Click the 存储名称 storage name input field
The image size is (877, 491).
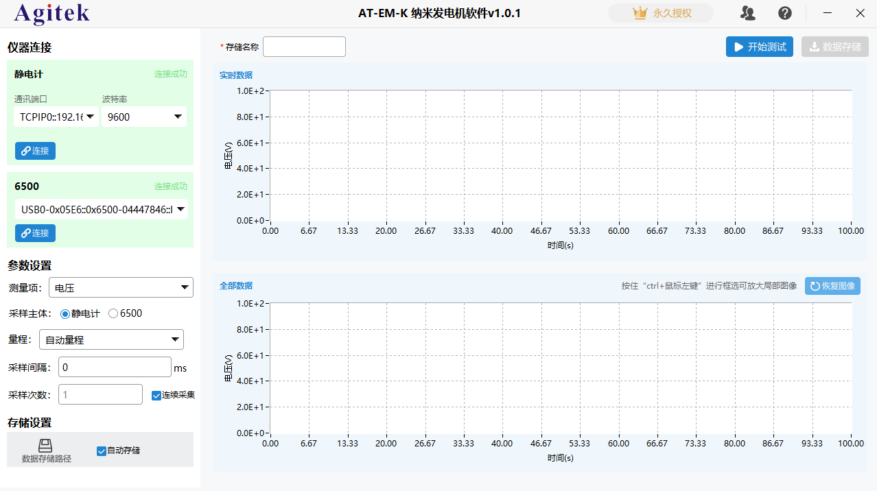tap(304, 46)
